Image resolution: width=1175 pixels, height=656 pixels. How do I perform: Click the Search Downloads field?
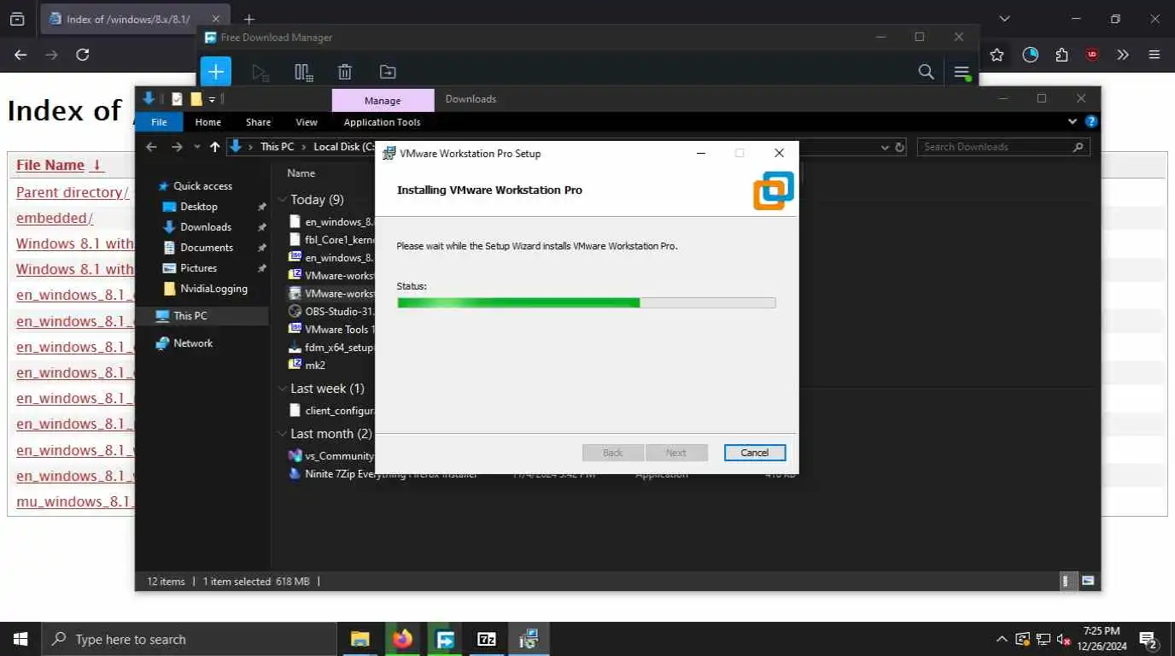pos(1003,147)
